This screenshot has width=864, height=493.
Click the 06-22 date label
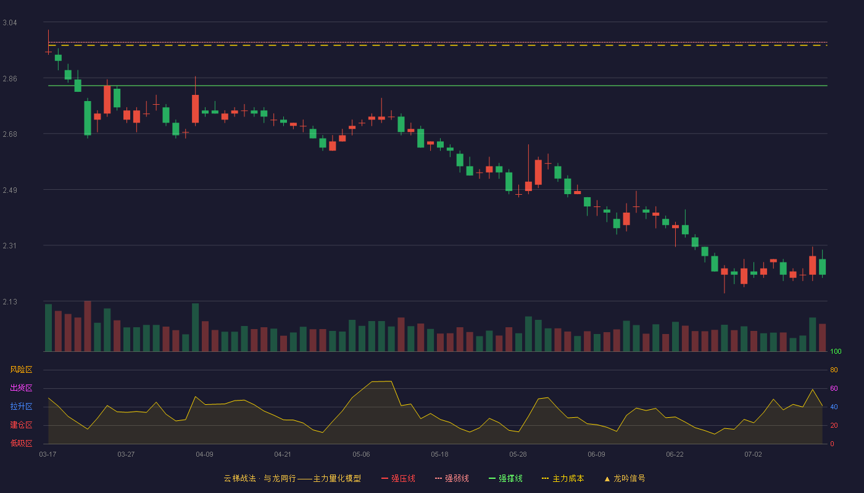click(675, 454)
